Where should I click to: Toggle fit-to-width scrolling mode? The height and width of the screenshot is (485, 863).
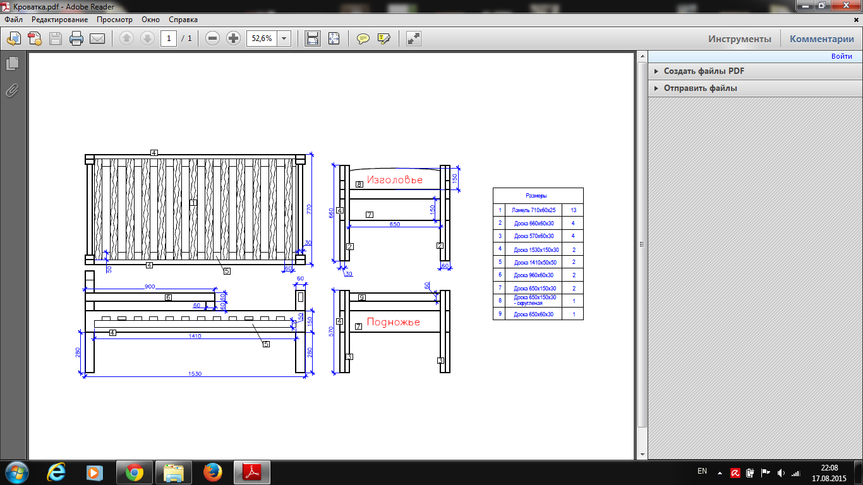pos(312,39)
